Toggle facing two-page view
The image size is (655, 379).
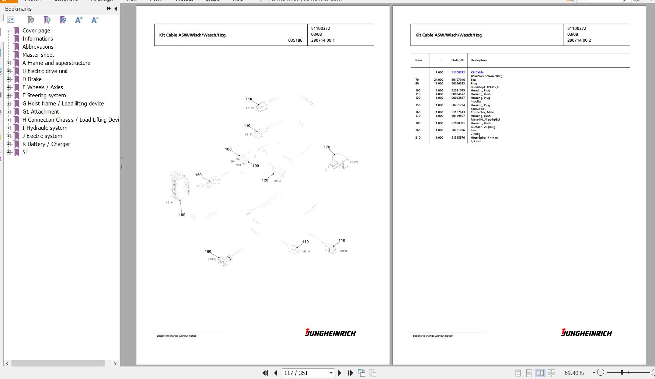(x=540, y=373)
